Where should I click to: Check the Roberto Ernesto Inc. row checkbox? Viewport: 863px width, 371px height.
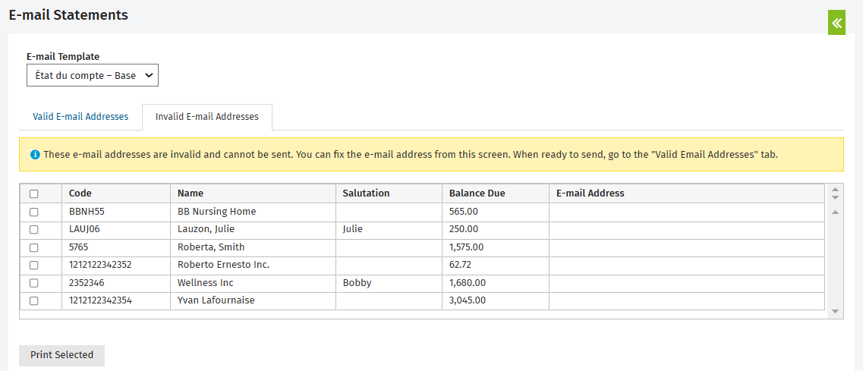(34, 266)
